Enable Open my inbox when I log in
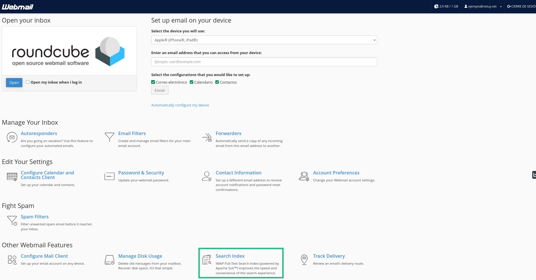The image size is (536, 280). click(x=28, y=82)
